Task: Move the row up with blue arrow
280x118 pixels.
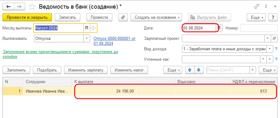Action: coord(190,70)
